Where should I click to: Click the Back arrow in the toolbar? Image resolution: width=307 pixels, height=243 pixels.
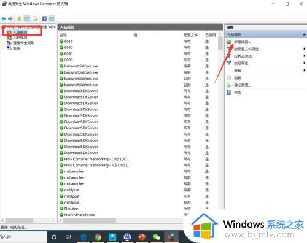coord(4,19)
